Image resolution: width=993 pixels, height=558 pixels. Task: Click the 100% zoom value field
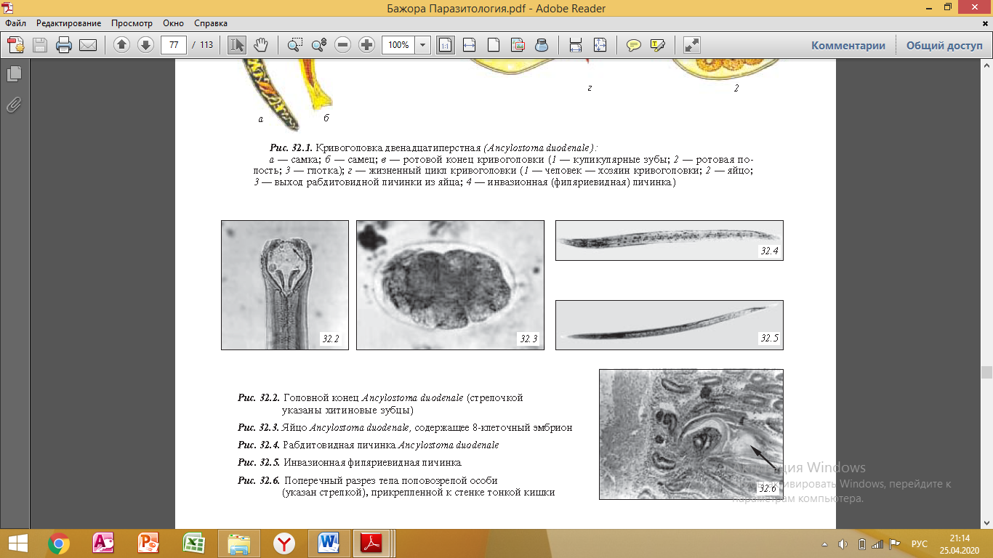coord(398,45)
